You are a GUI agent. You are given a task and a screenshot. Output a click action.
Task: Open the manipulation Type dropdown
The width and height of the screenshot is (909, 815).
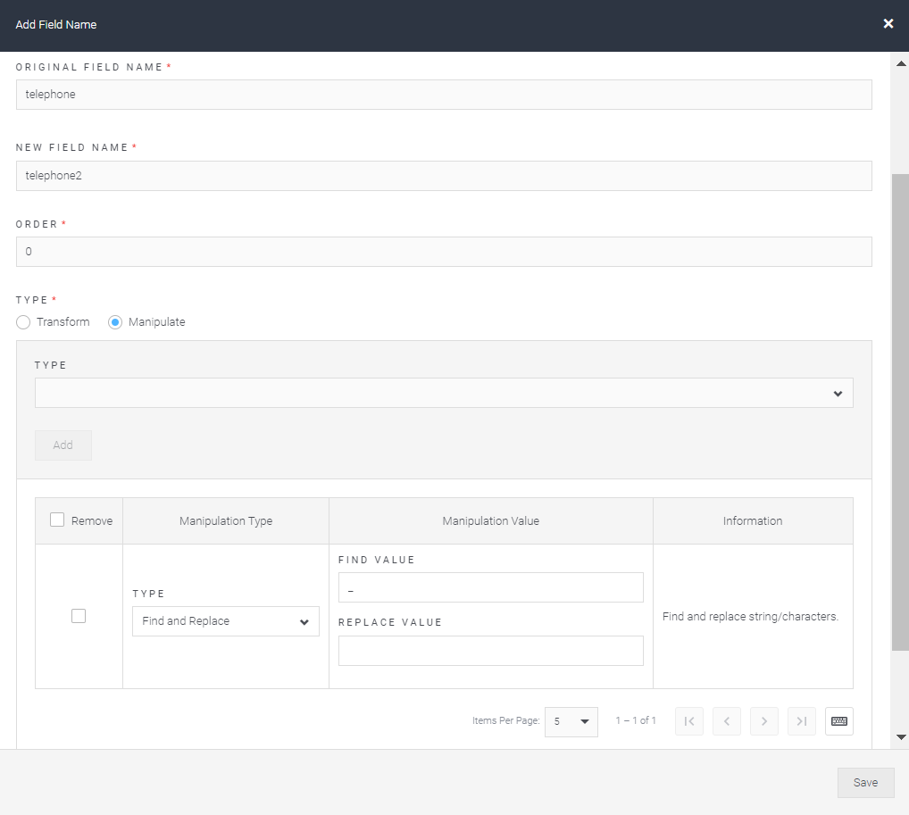[x=444, y=393]
